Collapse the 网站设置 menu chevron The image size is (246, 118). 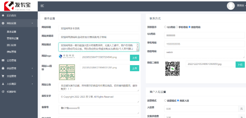click(x=32, y=23)
